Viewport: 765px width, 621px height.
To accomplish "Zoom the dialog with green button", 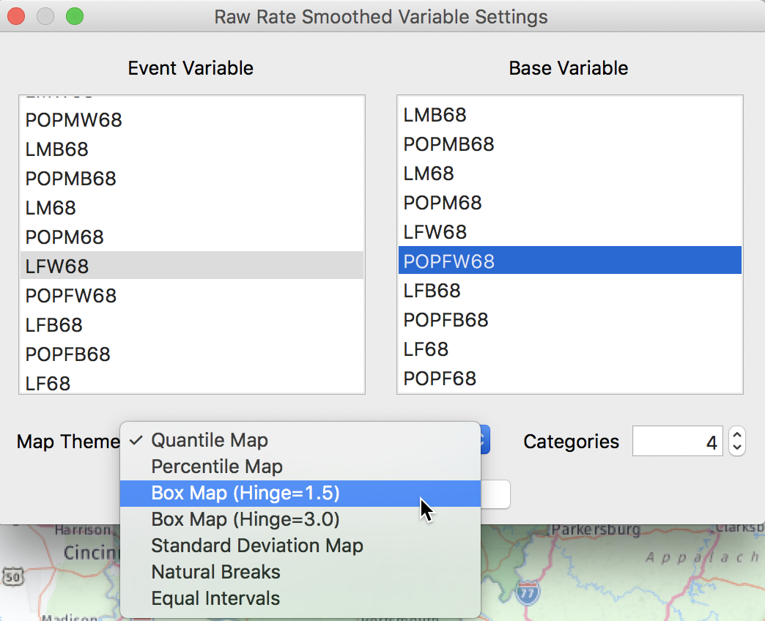I will click(75, 17).
